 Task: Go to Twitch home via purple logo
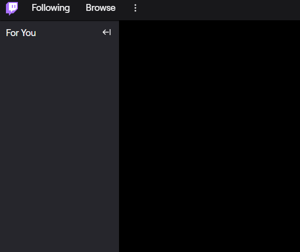pyautogui.click(x=12, y=8)
